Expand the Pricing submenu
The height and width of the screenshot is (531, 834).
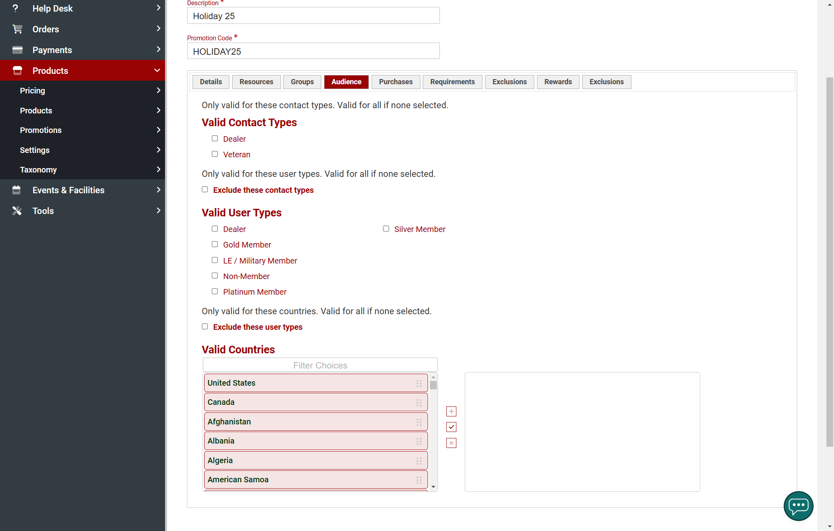click(159, 91)
